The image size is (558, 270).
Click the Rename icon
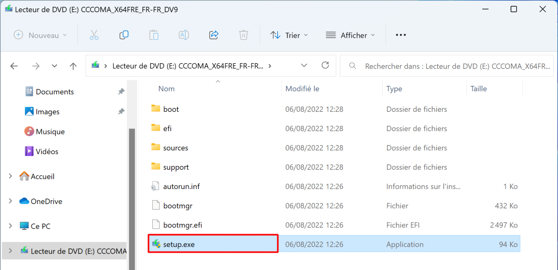(x=183, y=35)
